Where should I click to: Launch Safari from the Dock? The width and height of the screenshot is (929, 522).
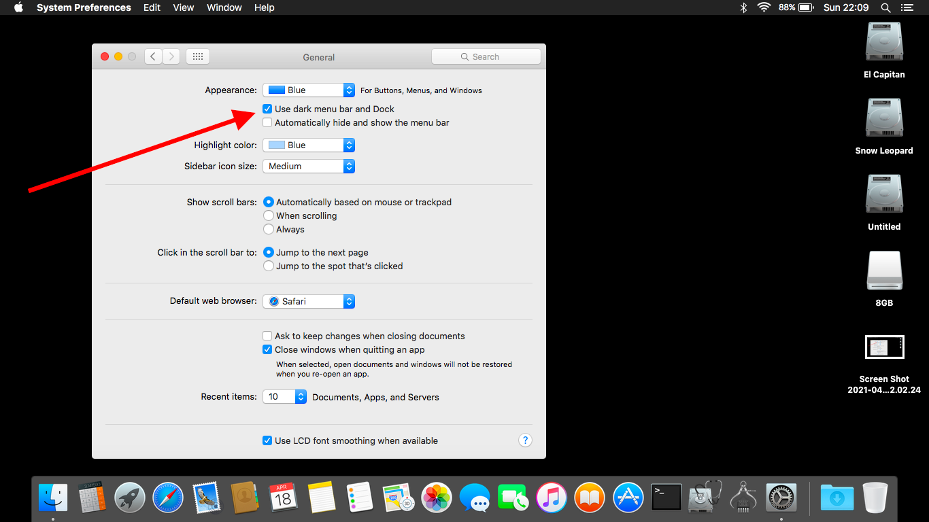(168, 498)
